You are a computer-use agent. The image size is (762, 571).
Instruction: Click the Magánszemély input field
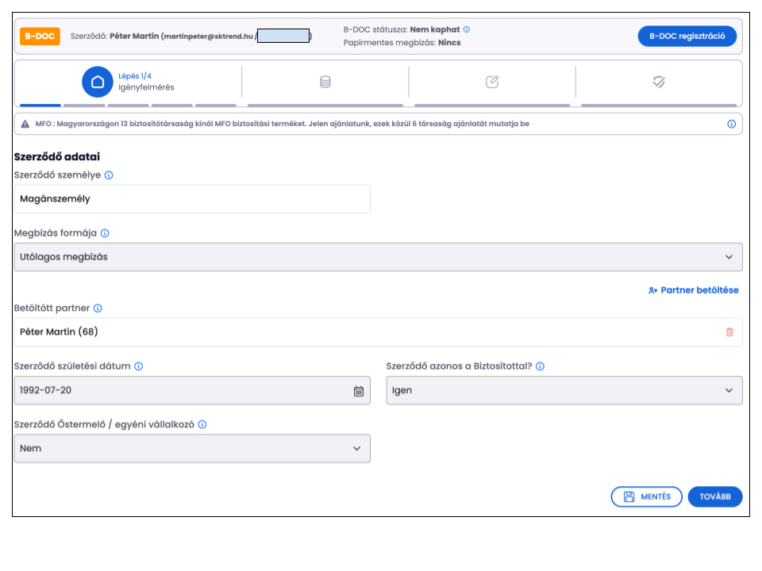click(192, 199)
